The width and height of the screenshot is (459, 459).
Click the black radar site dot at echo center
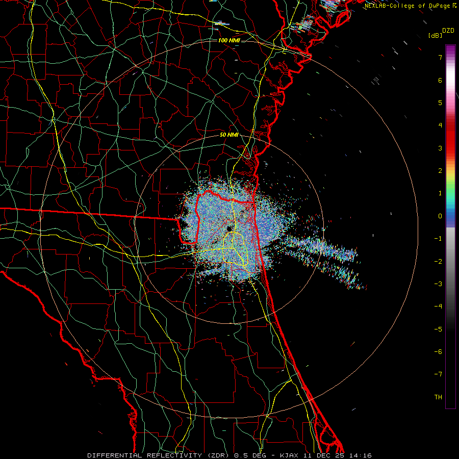[229, 228]
